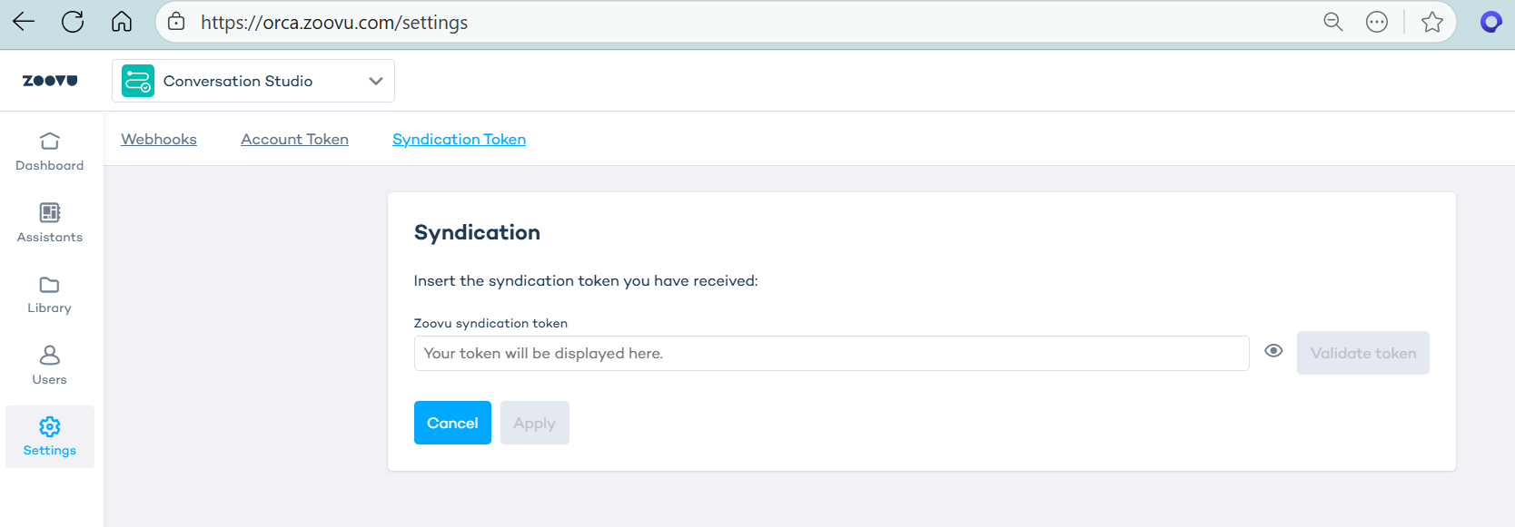This screenshot has height=527, width=1515.
Task: Go to Users via the sidebar icon
Action: coord(50,365)
